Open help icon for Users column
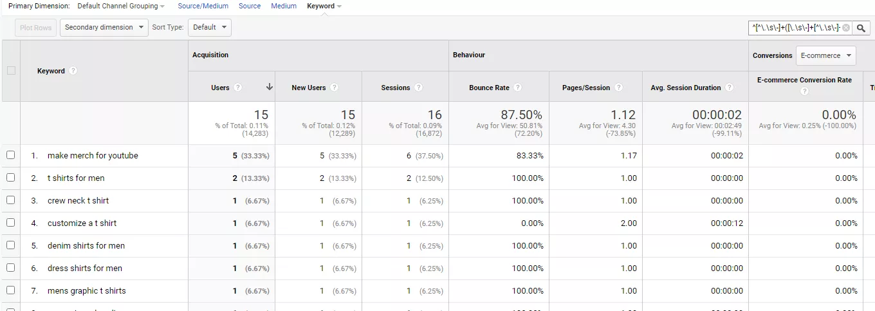The width and height of the screenshot is (875, 311). pyautogui.click(x=238, y=88)
